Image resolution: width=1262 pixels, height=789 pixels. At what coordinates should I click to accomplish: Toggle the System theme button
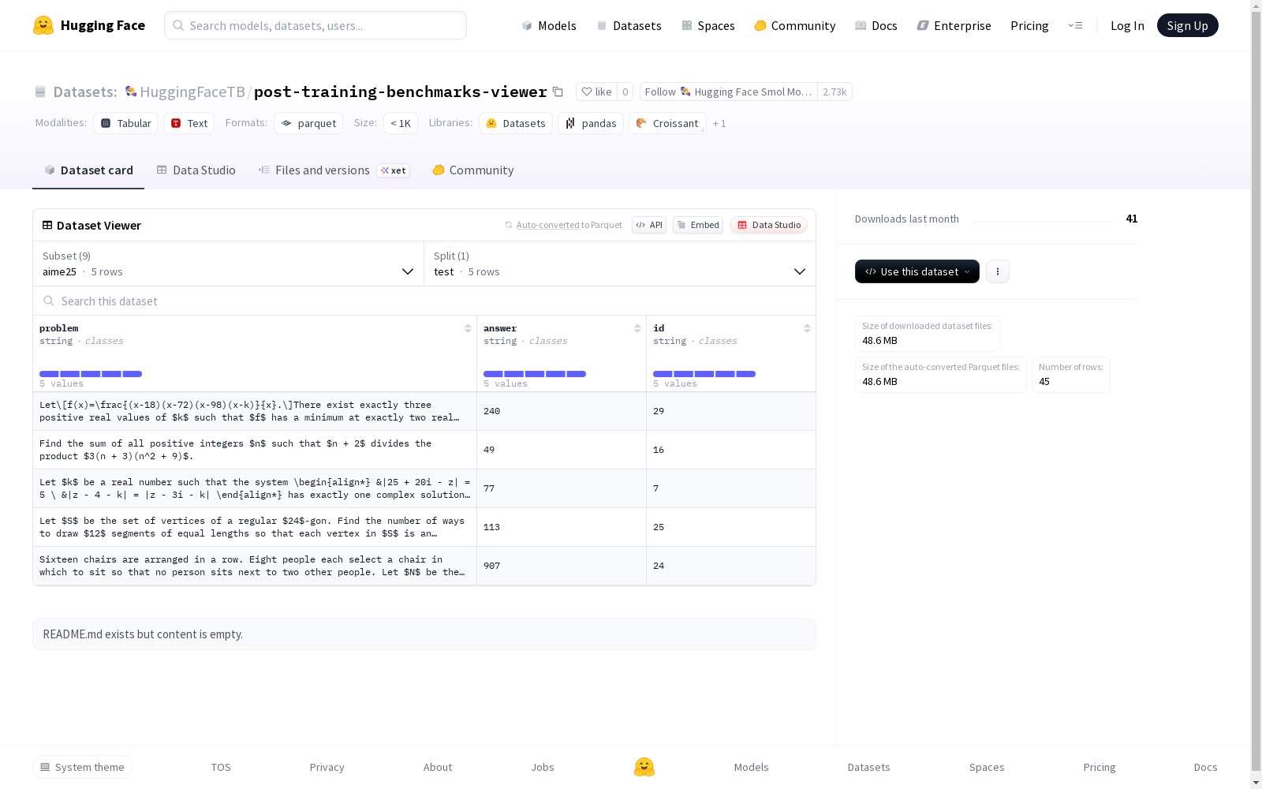(83, 767)
